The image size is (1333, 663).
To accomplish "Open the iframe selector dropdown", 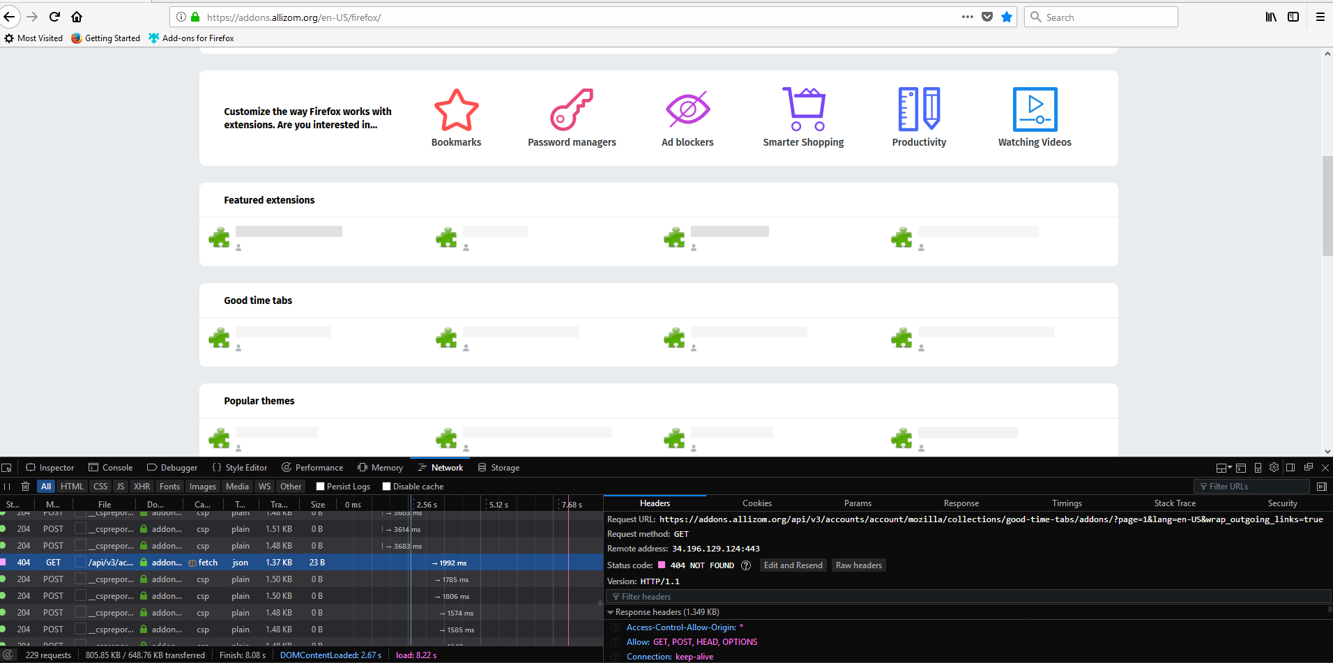I will (x=1224, y=468).
